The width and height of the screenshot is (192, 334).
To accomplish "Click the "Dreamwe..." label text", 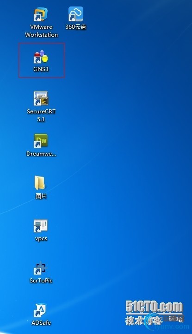I will tap(41, 154).
